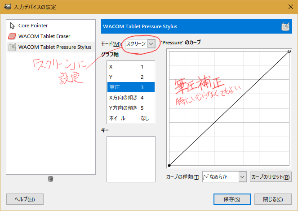Select Y方向の傾き axis row

click(x=131, y=108)
